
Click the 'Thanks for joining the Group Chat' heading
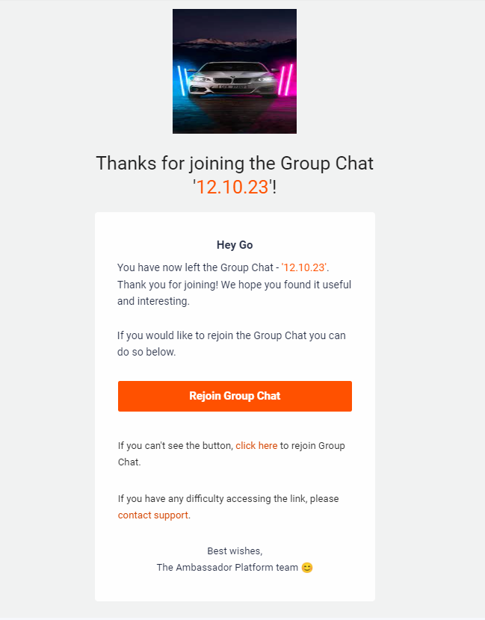pyautogui.click(x=235, y=164)
